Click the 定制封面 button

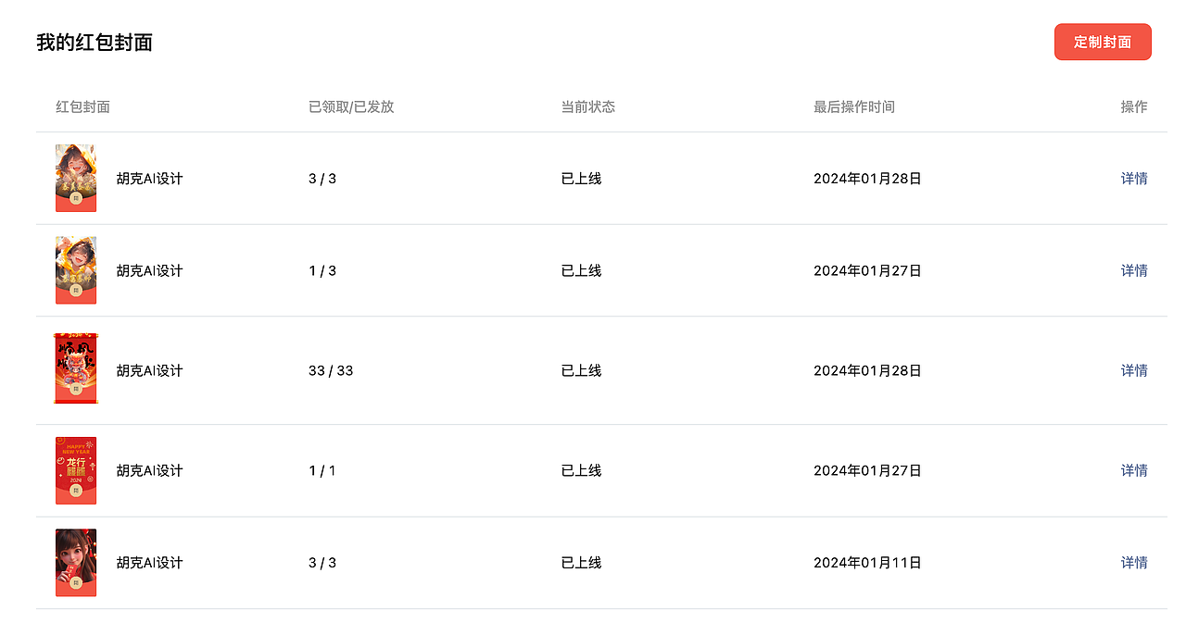1103,42
